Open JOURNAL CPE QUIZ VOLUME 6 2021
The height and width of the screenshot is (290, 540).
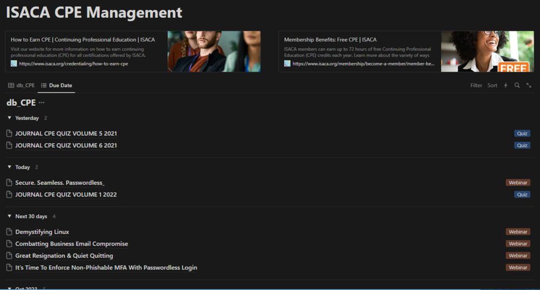click(66, 145)
